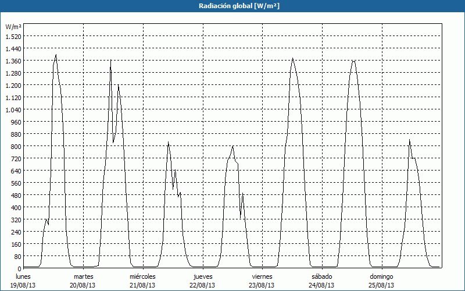Click the 960 y-axis label

(16, 122)
